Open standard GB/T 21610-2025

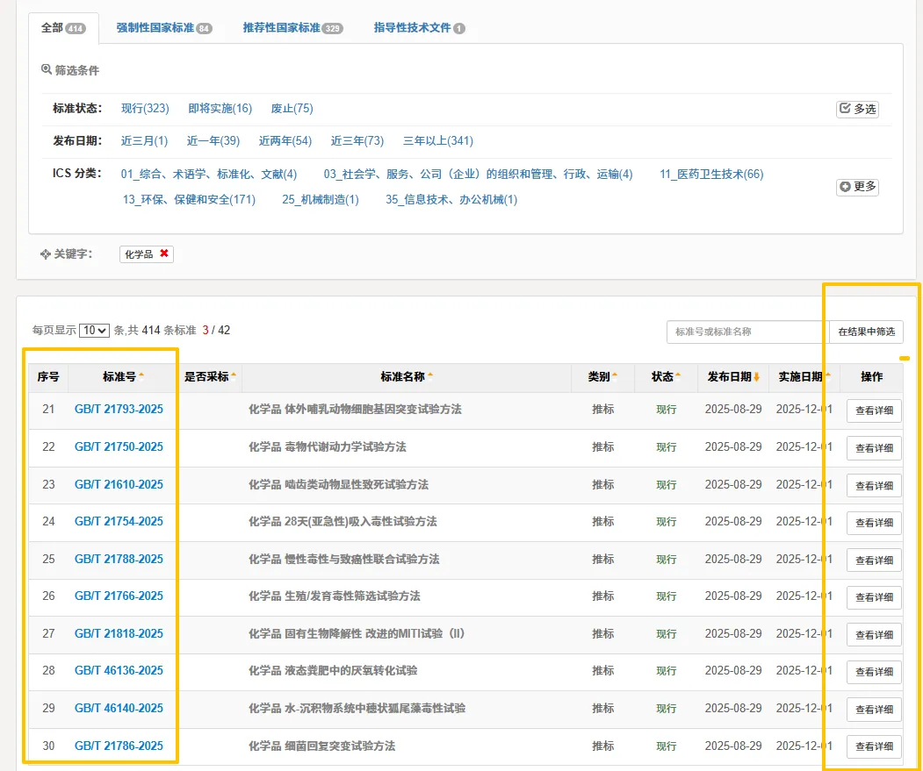[119, 484]
